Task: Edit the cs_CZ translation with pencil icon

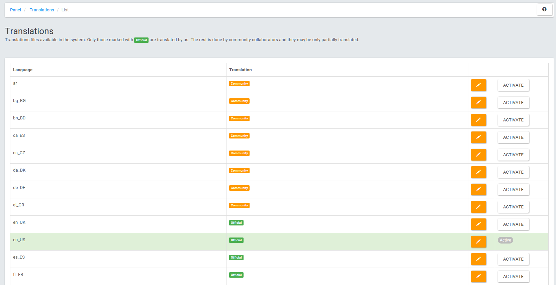Action: click(478, 155)
